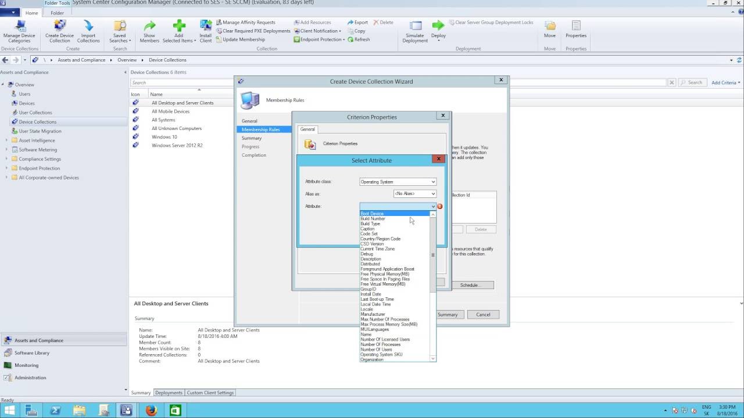
Task: Collapse the Overview tree node
Action: 3,84
